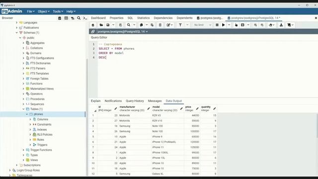Screen dimensions: 318x179
Task: Click the connection status icon
Action: pyautogui.click(x=93, y=31)
